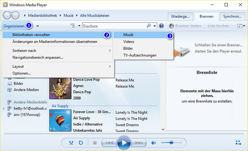248x151 pixels.
Task: Click the Back navigation arrow button
Action: (7, 16)
